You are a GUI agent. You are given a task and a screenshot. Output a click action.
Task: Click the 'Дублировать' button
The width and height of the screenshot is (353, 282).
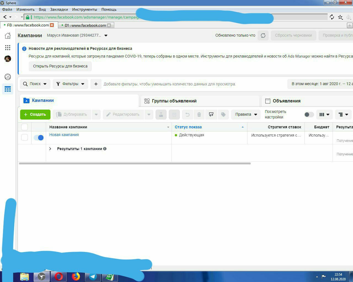pos(72,114)
